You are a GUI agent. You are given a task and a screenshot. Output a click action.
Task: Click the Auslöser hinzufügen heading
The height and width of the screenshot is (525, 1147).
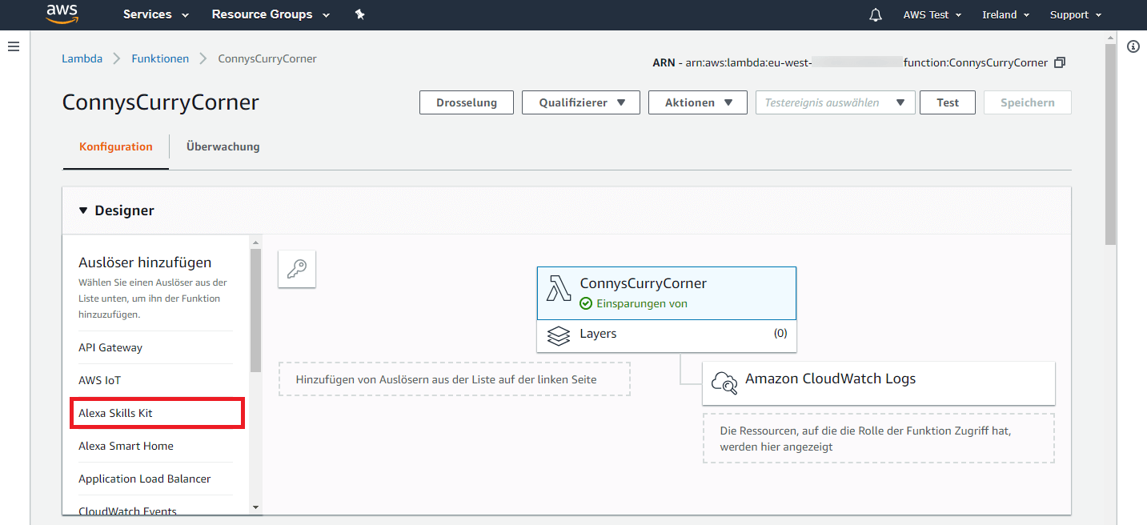point(145,262)
